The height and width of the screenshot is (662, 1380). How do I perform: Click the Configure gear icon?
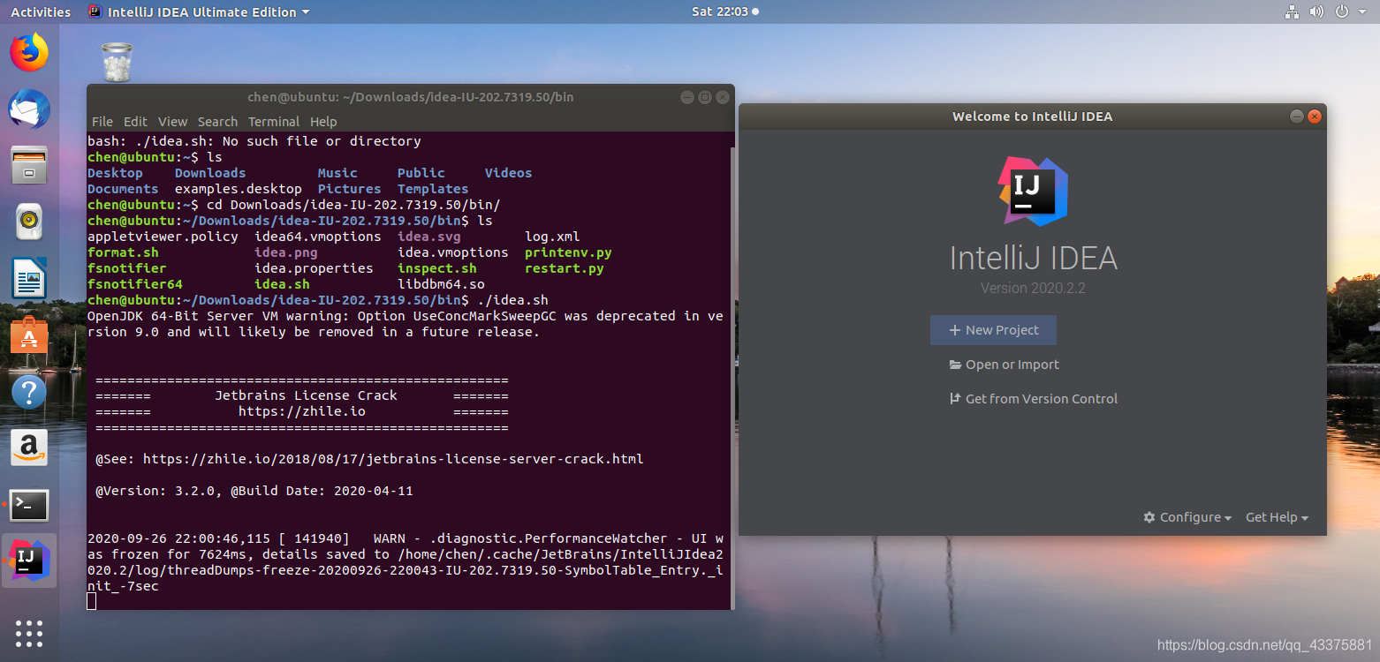click(1148, 517)
